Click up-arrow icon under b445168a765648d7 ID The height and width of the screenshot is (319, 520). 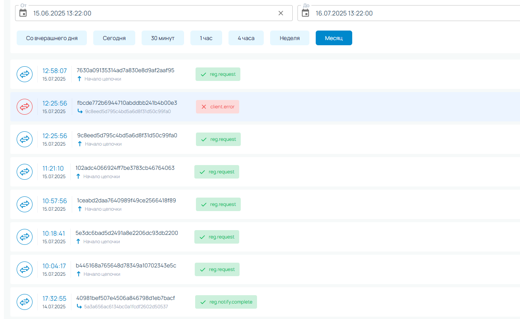79,274
